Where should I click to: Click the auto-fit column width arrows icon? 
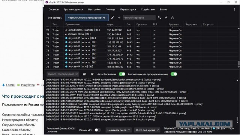coord(159,18)
